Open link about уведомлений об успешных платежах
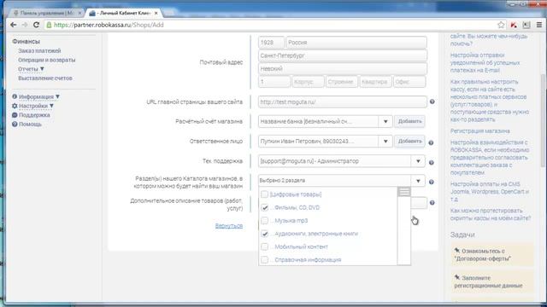Screen dimensions: 547x307 click(x=485, y=62)
